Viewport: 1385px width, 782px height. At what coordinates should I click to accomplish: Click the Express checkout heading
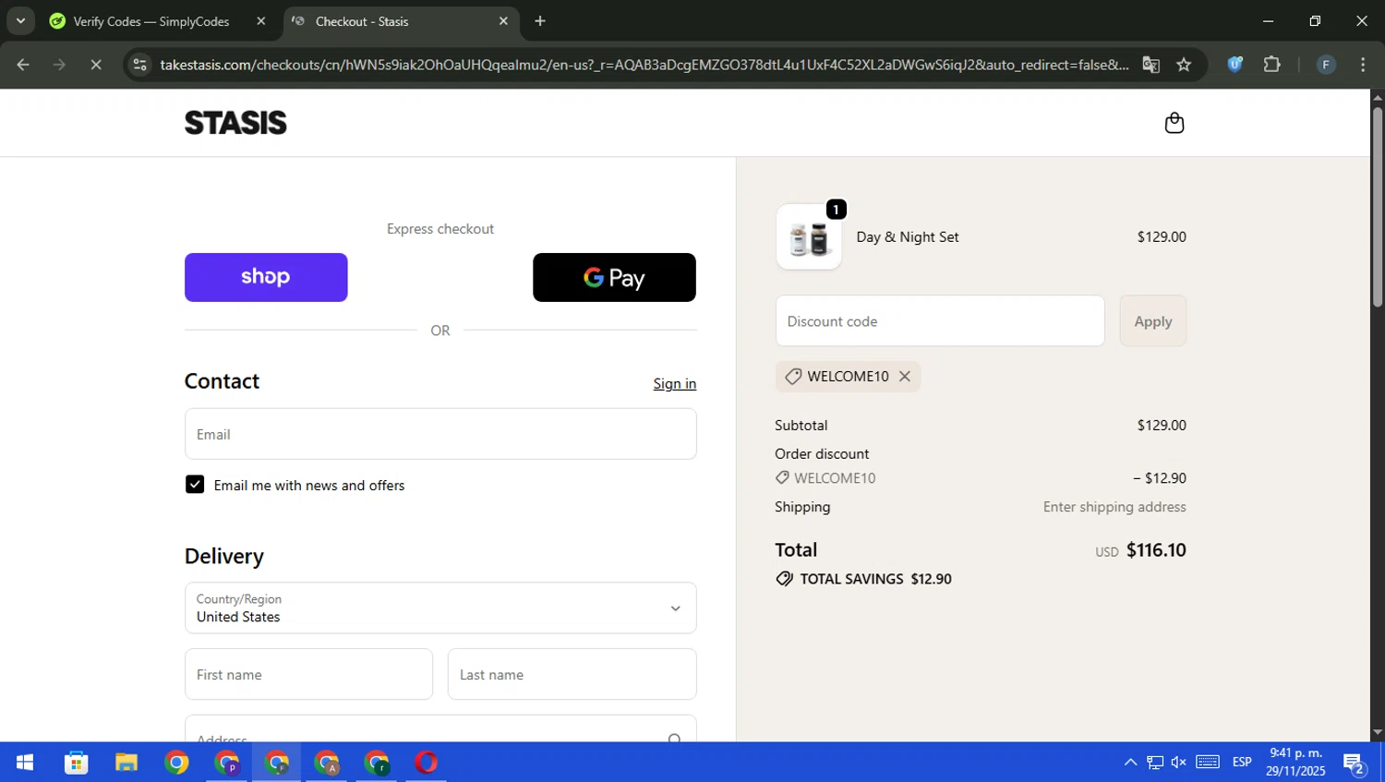point(440,229)
